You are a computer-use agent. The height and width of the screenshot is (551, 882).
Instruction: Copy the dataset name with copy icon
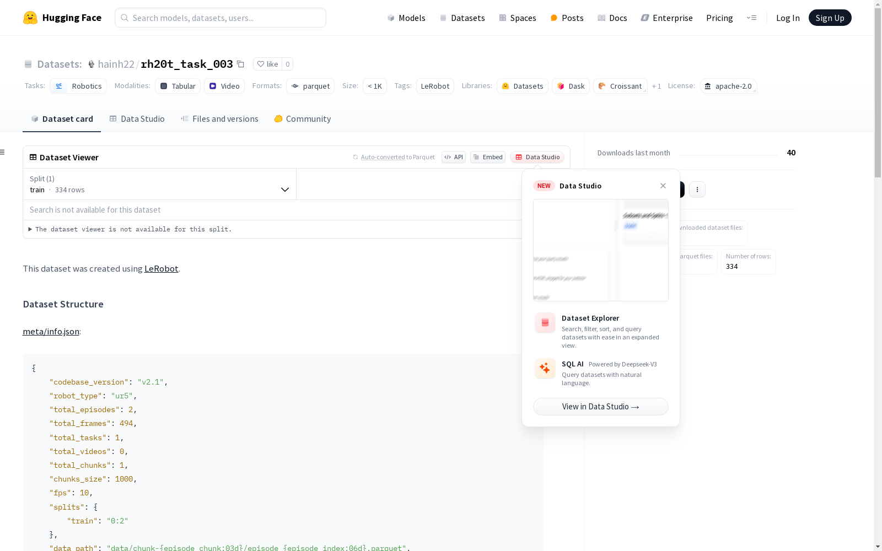tap(240, 64)
